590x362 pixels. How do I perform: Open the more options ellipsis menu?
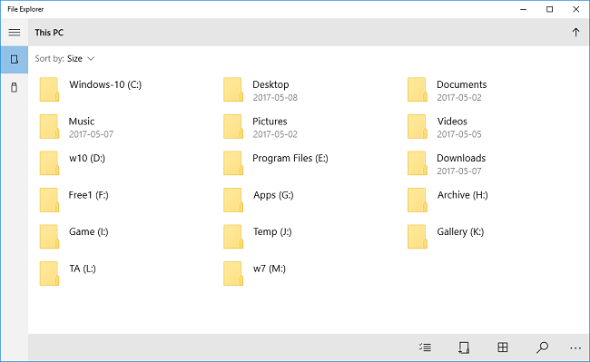[x=575, y=348]
